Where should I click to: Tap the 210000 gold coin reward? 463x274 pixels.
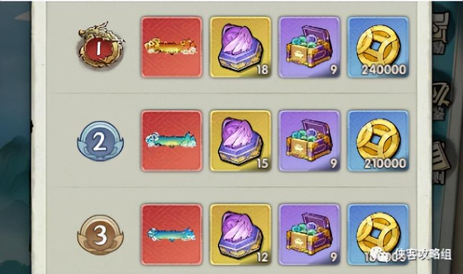[378, 141]
